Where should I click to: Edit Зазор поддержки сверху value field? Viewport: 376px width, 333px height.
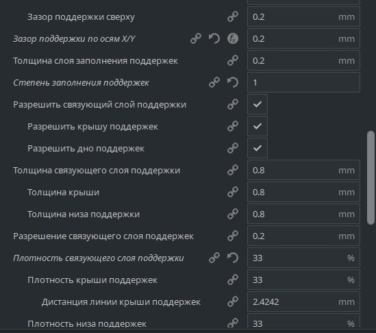click(303, 17)
